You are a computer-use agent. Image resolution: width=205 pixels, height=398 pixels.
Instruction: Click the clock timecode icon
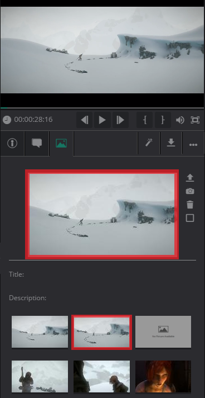[7, 120]
